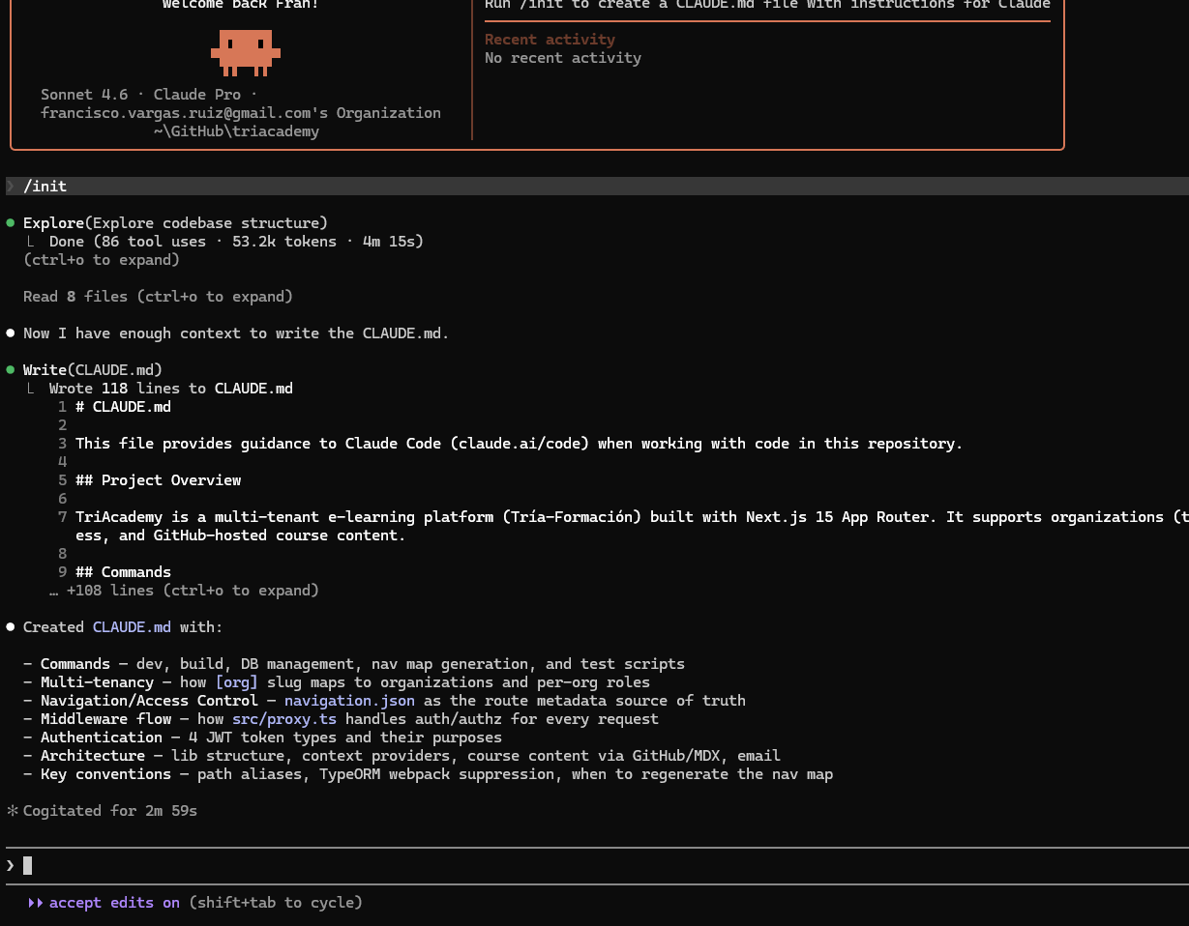Click the 'Navigation/Access Control' bullet
This screenshot has width=1189, height=926.
point(384,701)
